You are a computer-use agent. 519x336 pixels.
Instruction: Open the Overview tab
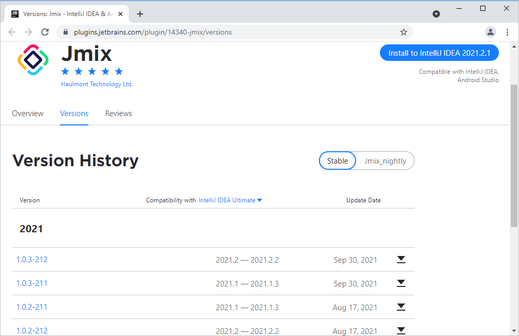pos(28,114)
